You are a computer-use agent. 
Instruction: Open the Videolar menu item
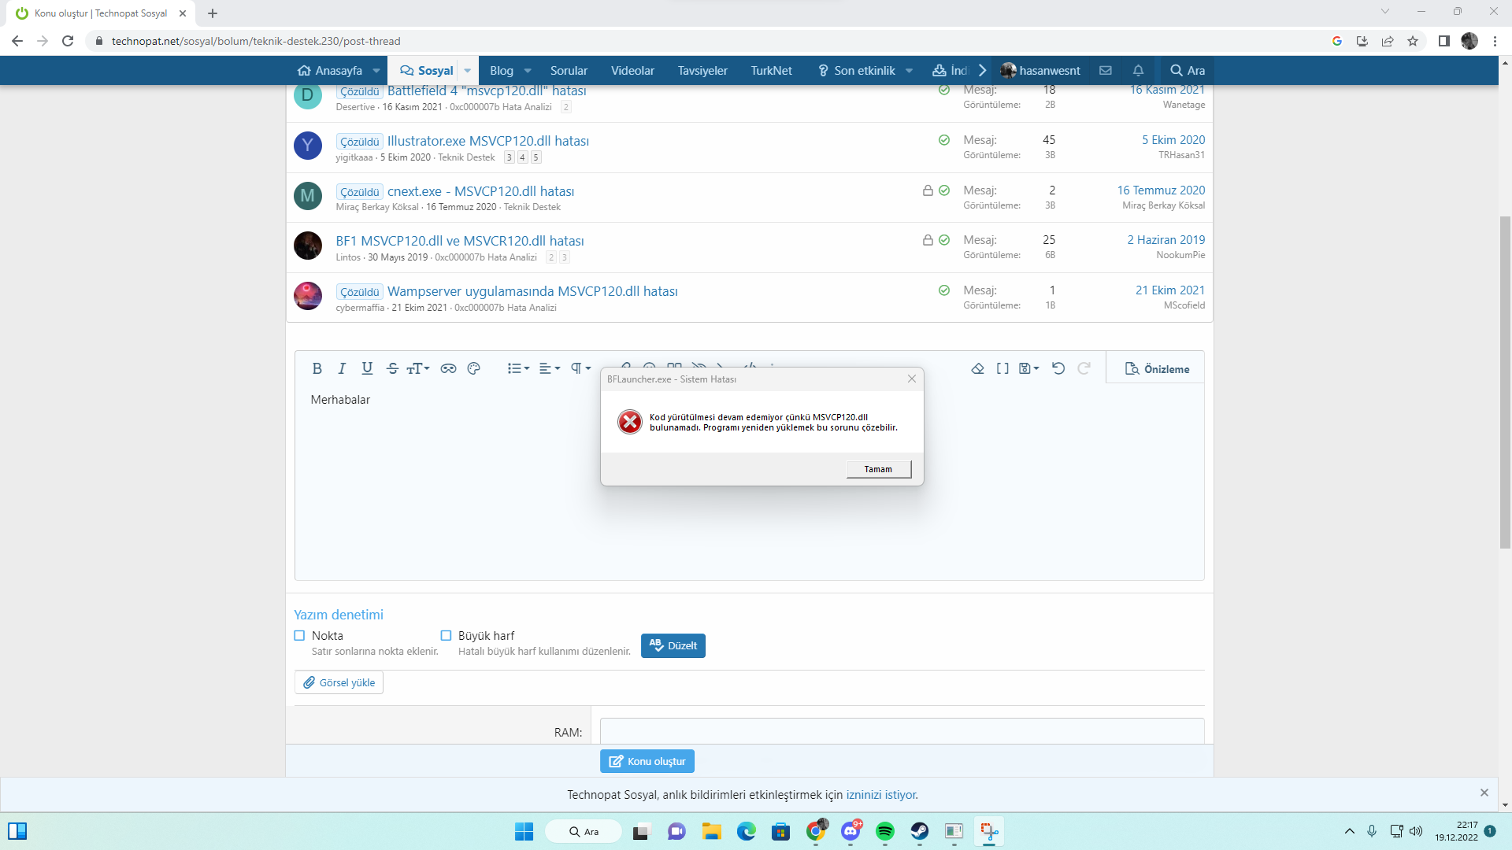click(632, 70)
